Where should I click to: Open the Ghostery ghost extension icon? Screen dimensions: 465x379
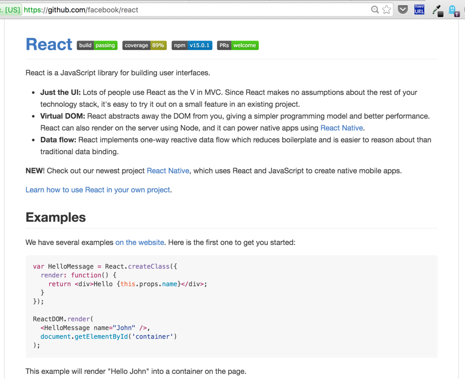pos(454,11)
